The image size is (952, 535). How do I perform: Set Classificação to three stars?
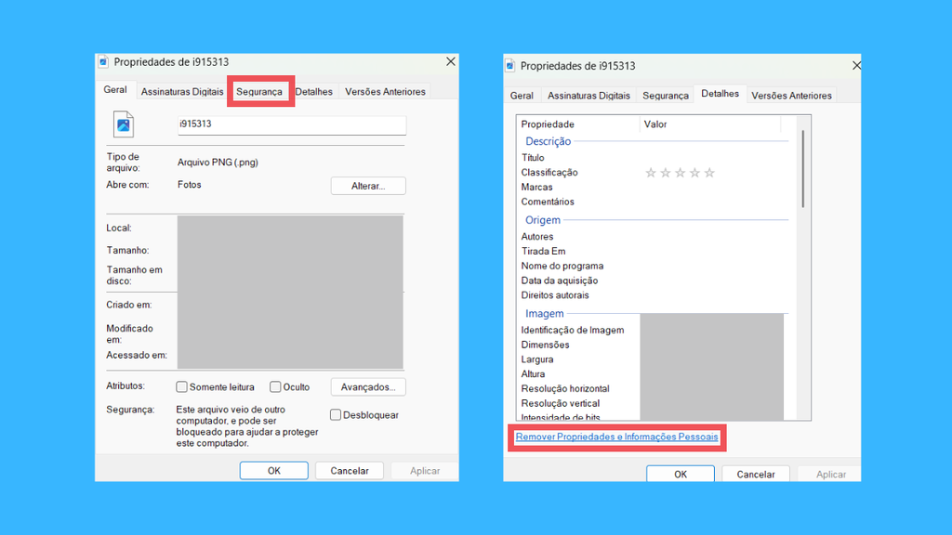pyautogui.click(x=680, y=173)
